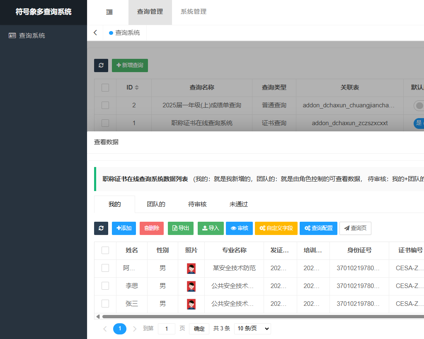Refresh the query list with dark refresh icon
This screenshot has height=339, width=424.
point(101,65)
